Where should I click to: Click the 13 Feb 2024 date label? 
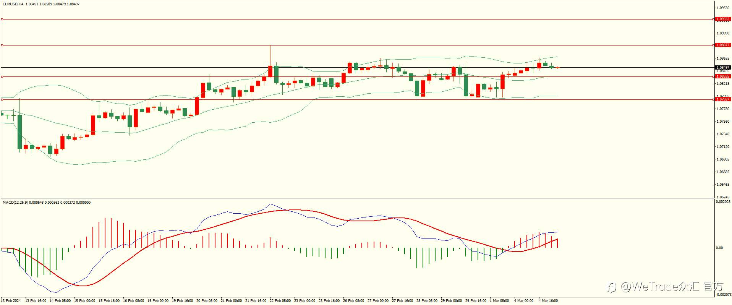tap(11, 301)
